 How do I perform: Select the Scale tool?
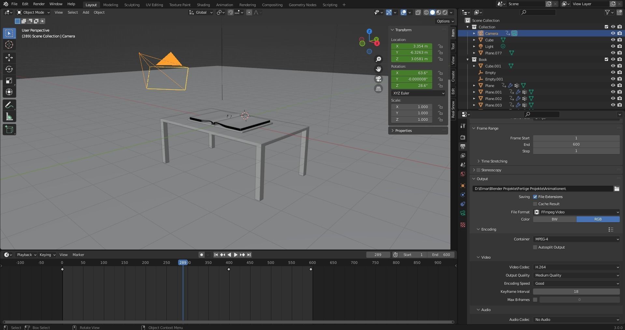(x=9, y=80)
